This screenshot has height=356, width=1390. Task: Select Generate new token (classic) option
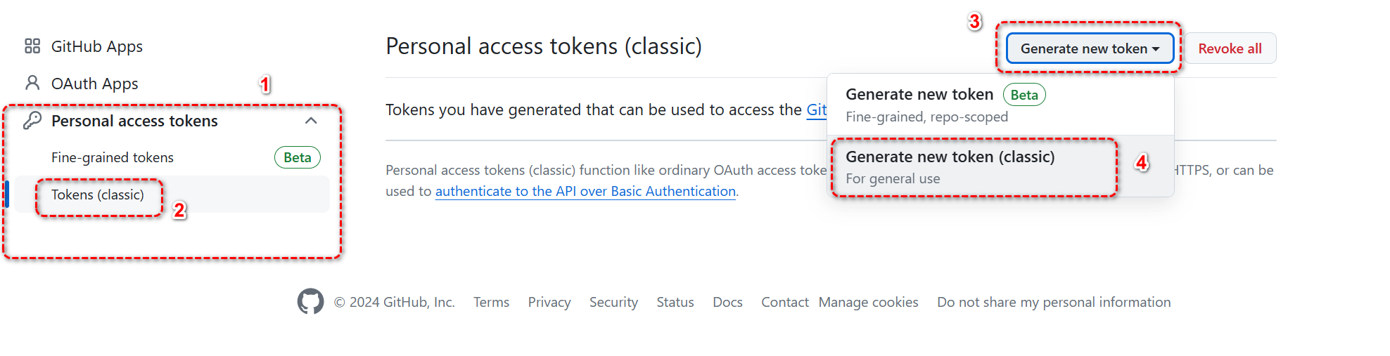point(950,166)
